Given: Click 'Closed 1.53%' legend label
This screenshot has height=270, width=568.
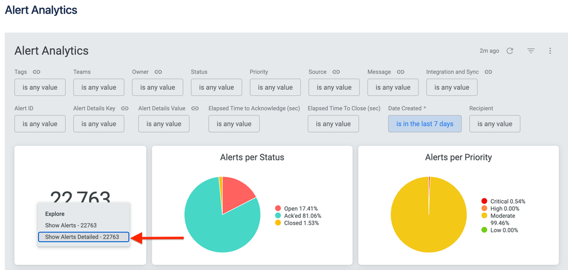Looking at the screenshot, I should point(301,223).
